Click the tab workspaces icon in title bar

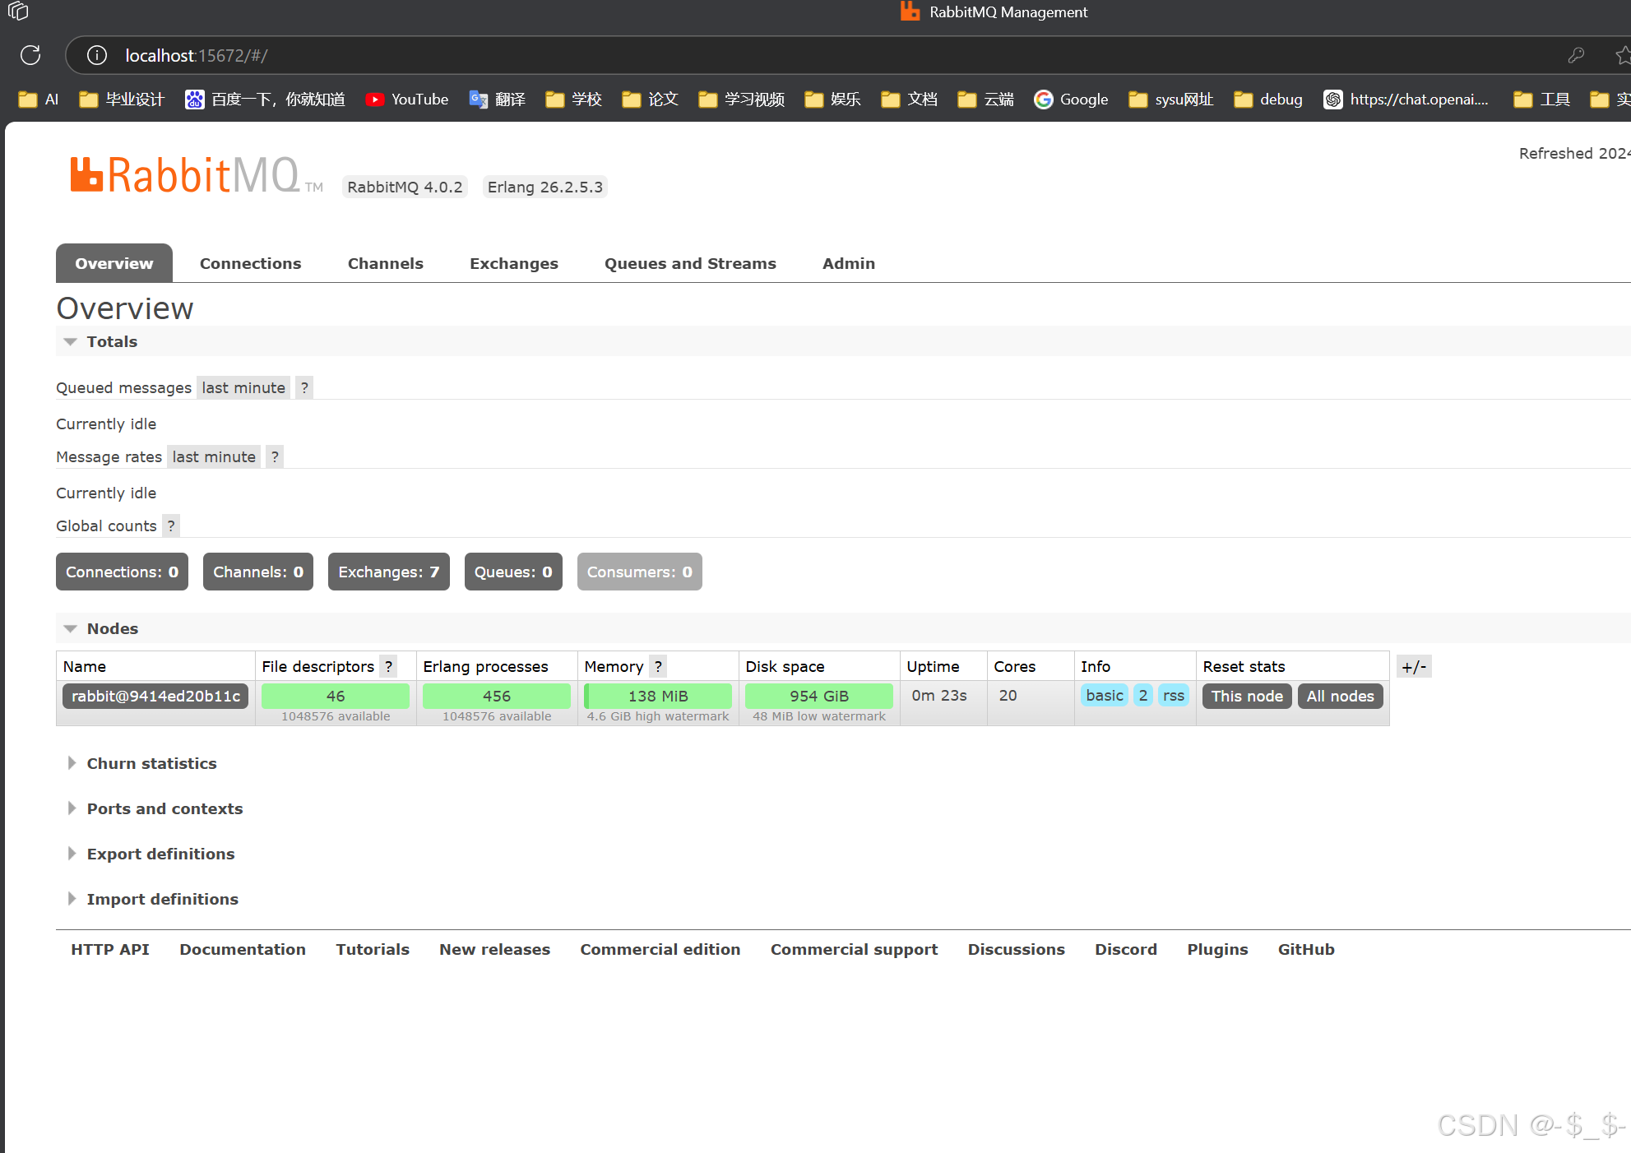(18, 12)
